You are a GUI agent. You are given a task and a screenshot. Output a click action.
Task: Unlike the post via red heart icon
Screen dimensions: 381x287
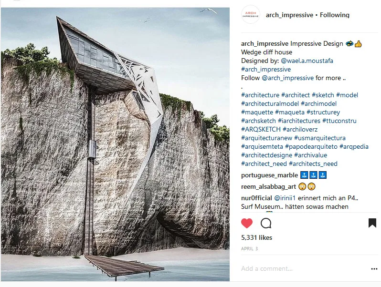(x=247, y=223)
